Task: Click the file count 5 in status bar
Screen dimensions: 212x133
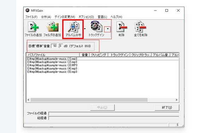Action: click(x=177, y=125)
